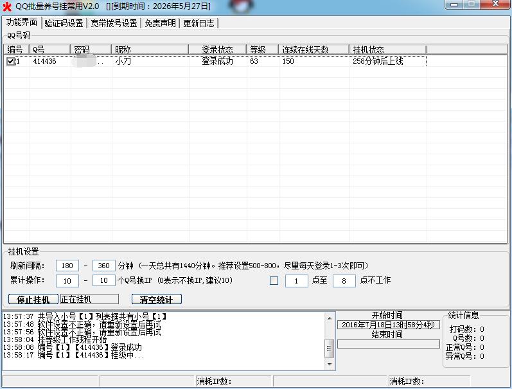Click the 登录状态 column header
Image resolution: width=512 pixels, height=389 pixels.
click(x=218, y=50)
